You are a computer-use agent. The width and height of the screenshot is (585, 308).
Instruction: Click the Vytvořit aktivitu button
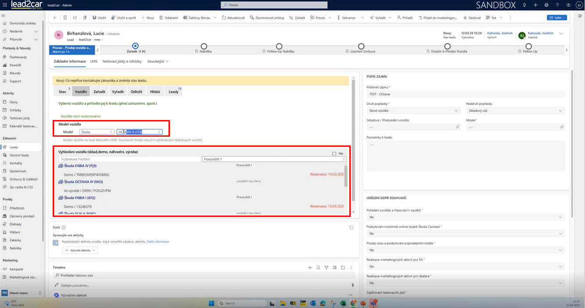[80, 250]
